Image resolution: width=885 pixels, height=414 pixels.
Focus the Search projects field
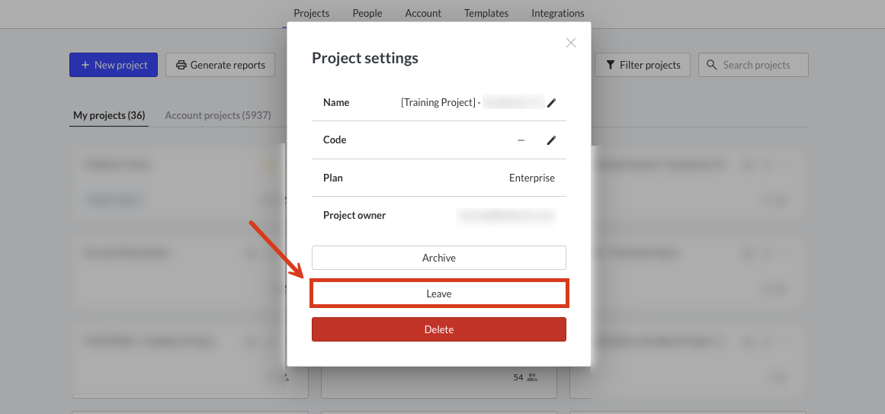[x=753, y=65]
